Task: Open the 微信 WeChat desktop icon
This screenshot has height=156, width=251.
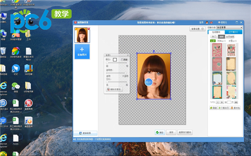Action: 16,87
